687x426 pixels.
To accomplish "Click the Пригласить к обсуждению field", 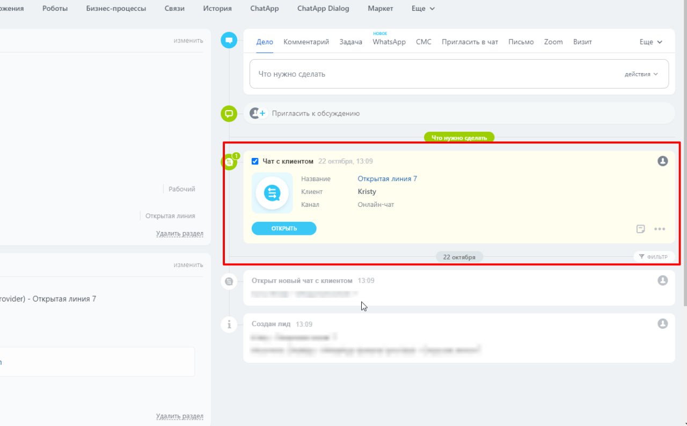I will 459,113.
